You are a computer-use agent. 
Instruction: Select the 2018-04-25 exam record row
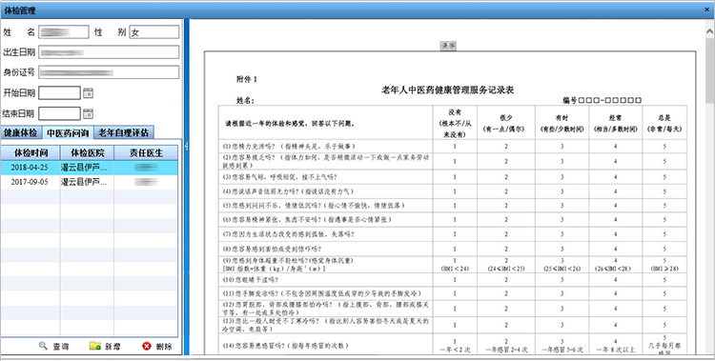coord(89,168)
